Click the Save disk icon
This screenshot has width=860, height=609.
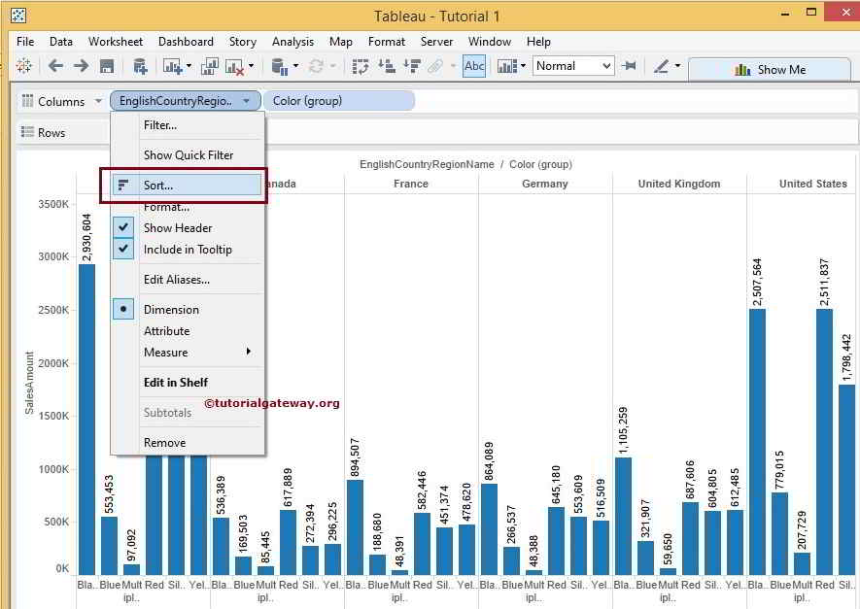click(107, 66)
